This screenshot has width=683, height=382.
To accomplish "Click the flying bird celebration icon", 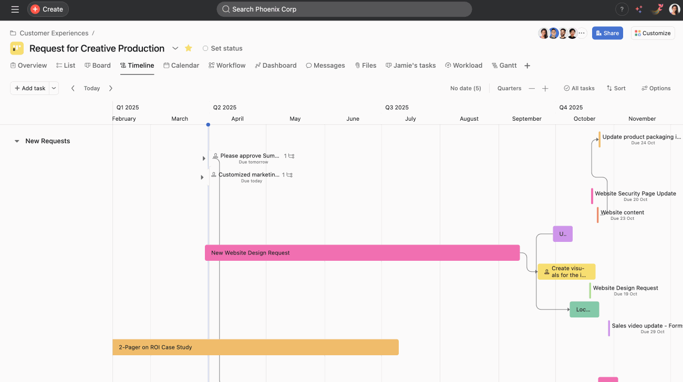I will [657, 9].
